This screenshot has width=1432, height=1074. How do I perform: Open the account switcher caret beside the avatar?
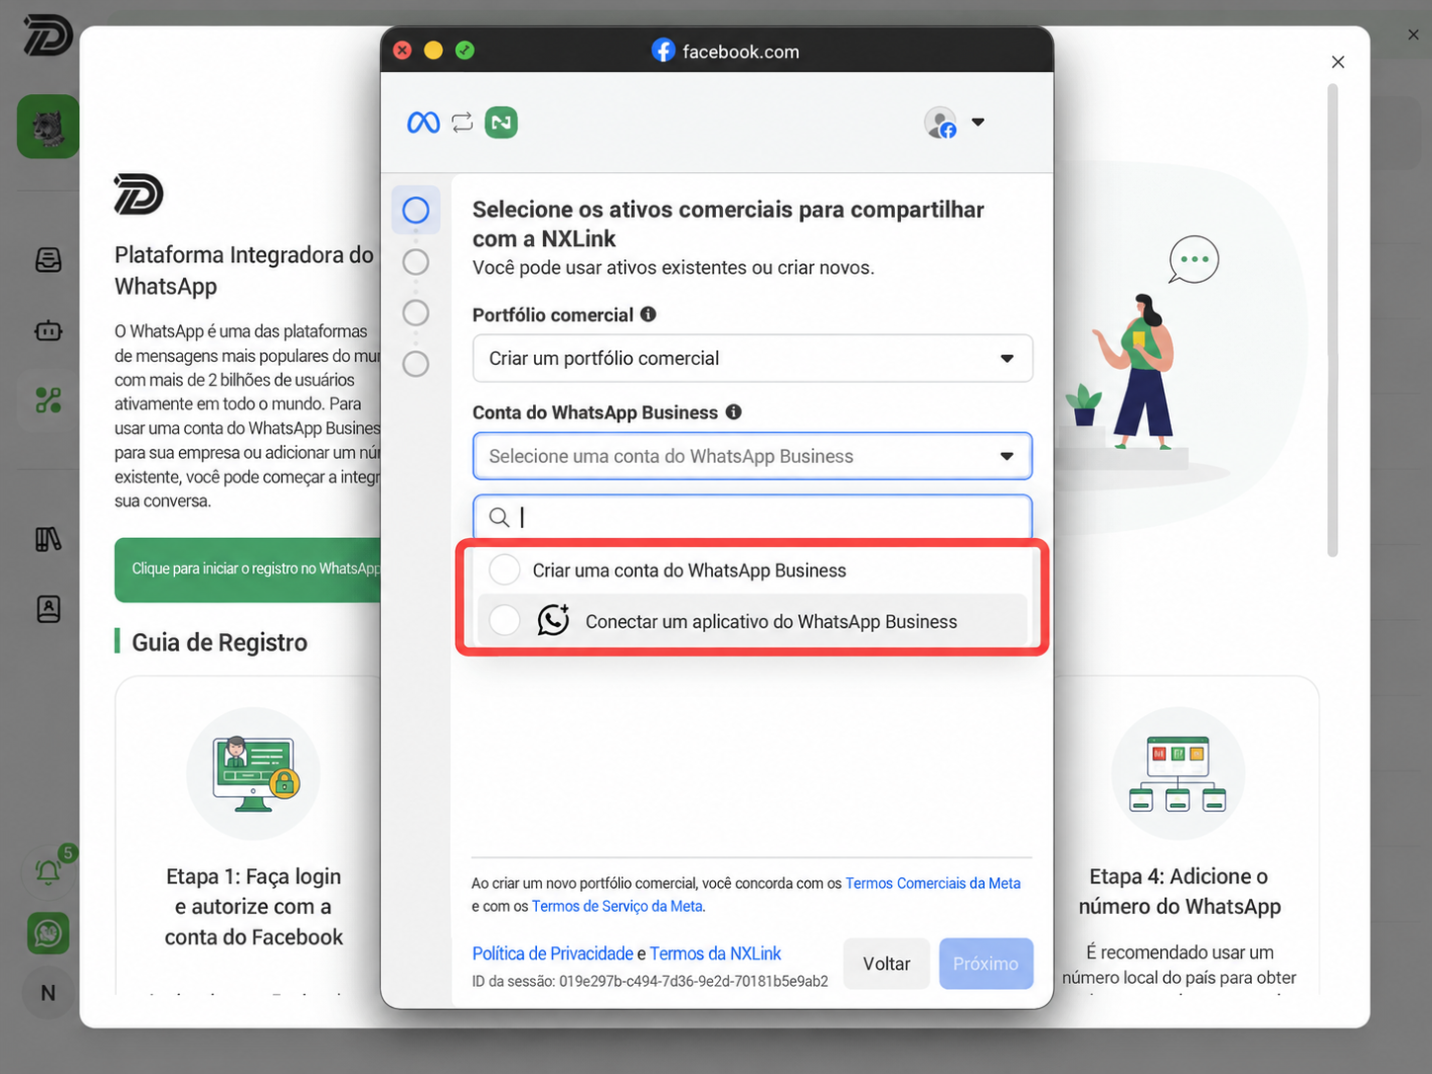pos(978,123)
